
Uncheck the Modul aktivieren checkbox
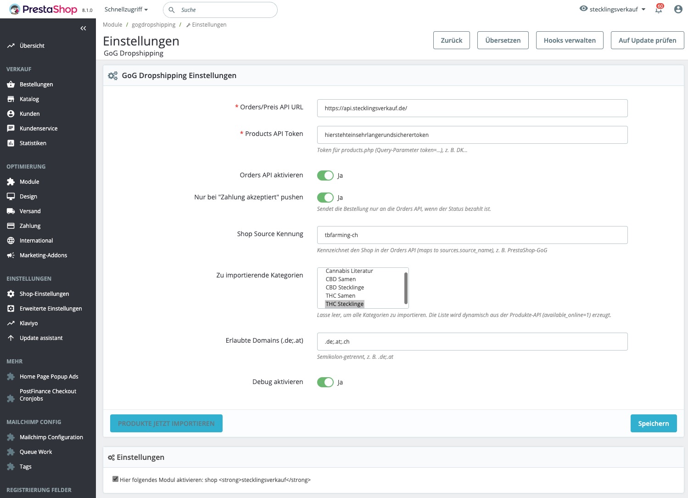[x=115, y=479]
